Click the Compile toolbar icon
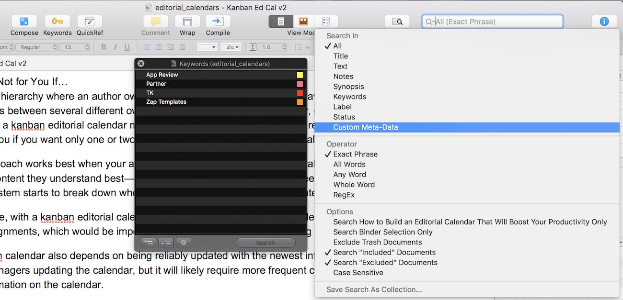The height and width of the screenshot is (300, 623). 218,22
